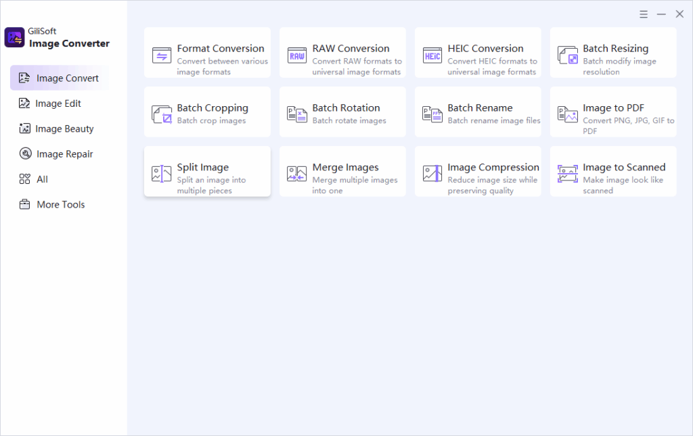
Task: Click the Image Beauty sidebar icon
Action: (x=25, y=128)
